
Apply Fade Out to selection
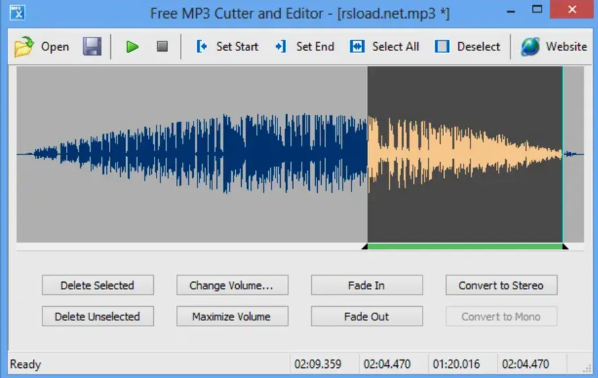366,316
